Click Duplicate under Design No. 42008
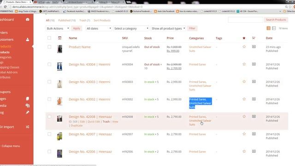 (x=77, y=125)
